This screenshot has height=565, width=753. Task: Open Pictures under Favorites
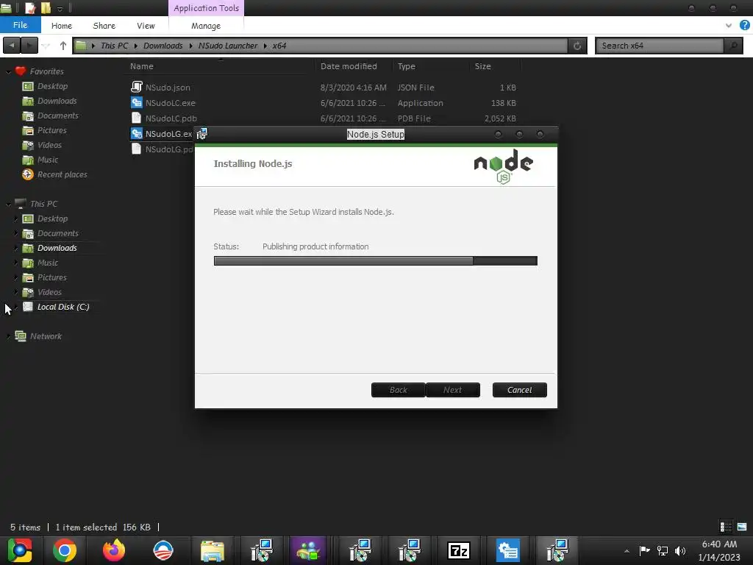pos(52,130)
